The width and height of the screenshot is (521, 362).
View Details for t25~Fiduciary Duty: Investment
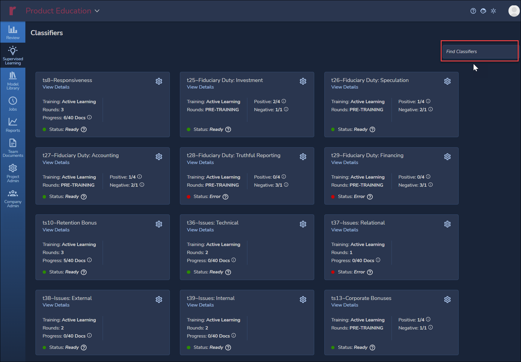(x=200, y=87)
